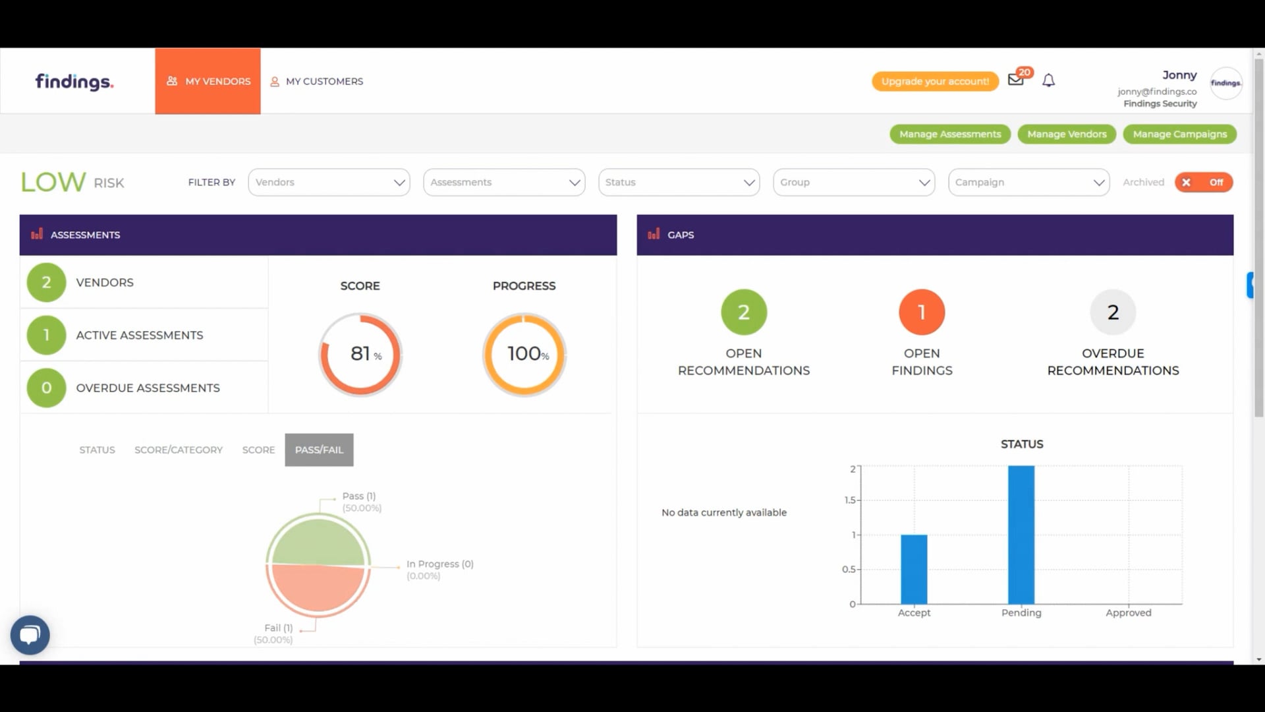Click the findings logo
This screenshot has height=712, width=1265.
coord(74,81)
